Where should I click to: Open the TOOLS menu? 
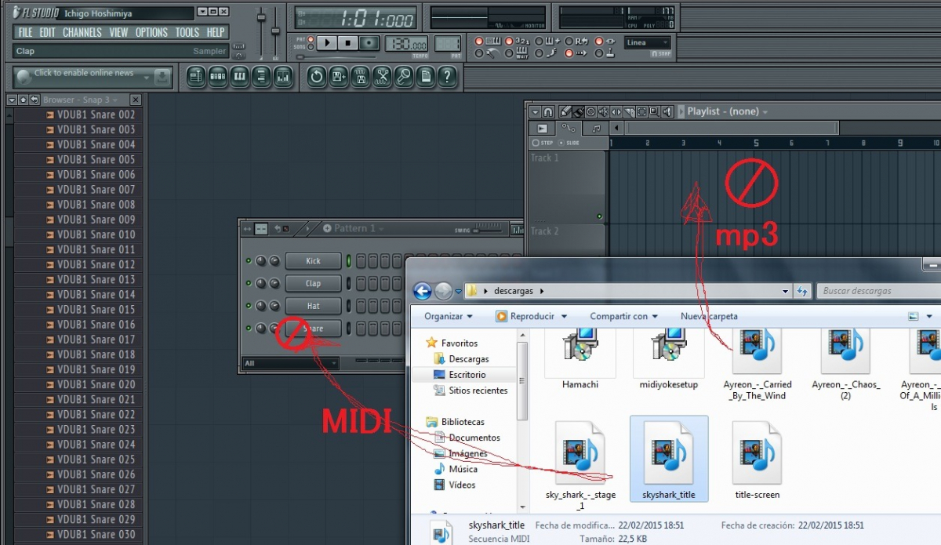click(187, 32)
